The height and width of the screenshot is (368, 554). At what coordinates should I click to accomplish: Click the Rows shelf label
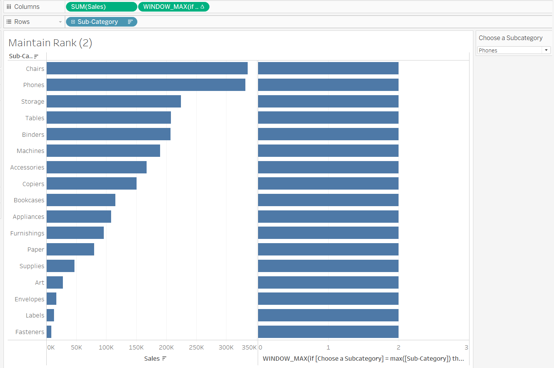(x=22, y=22)
